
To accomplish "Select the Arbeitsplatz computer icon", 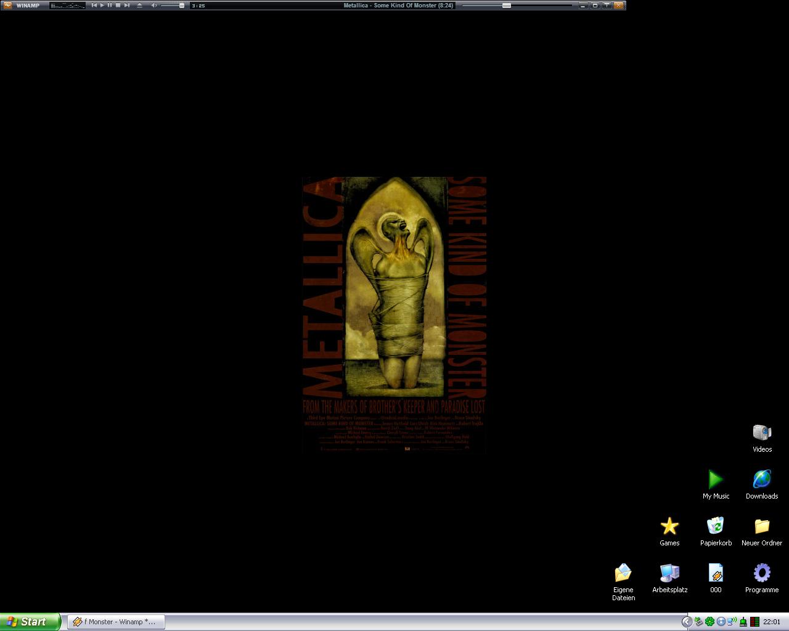I will (x=669, y=579).
